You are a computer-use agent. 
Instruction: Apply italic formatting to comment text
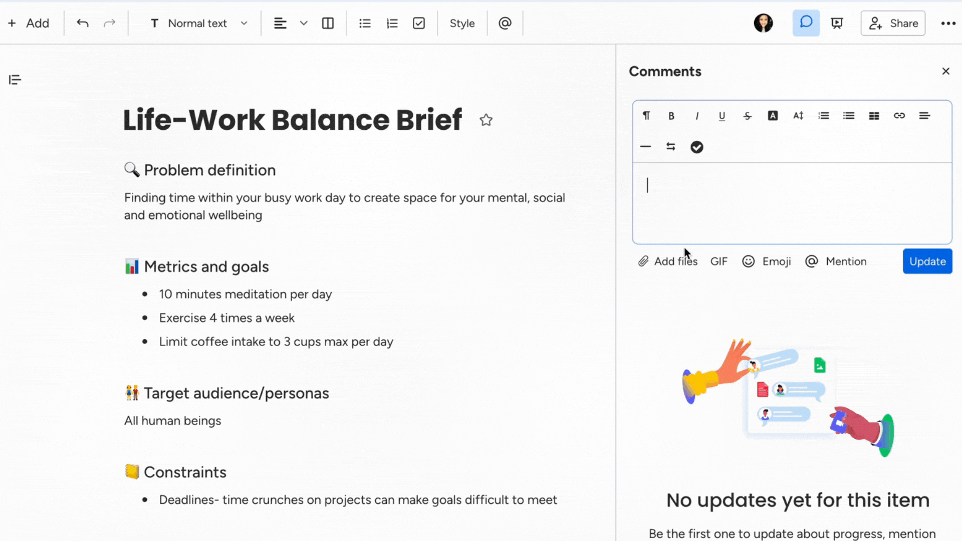click(x=696, y=116)
